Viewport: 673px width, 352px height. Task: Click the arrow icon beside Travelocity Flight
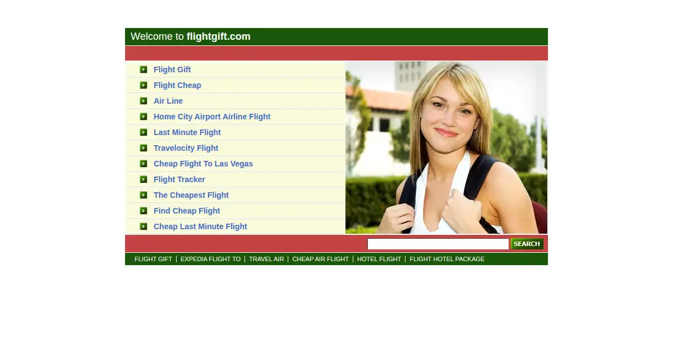click(144, 148)
